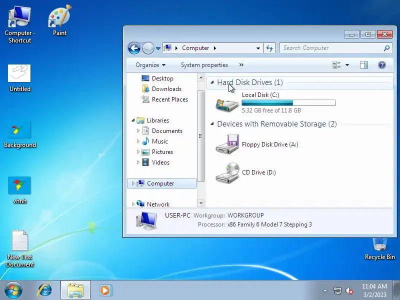
Task: Open the view options dropdown arrow
Action: pos(347,65)
